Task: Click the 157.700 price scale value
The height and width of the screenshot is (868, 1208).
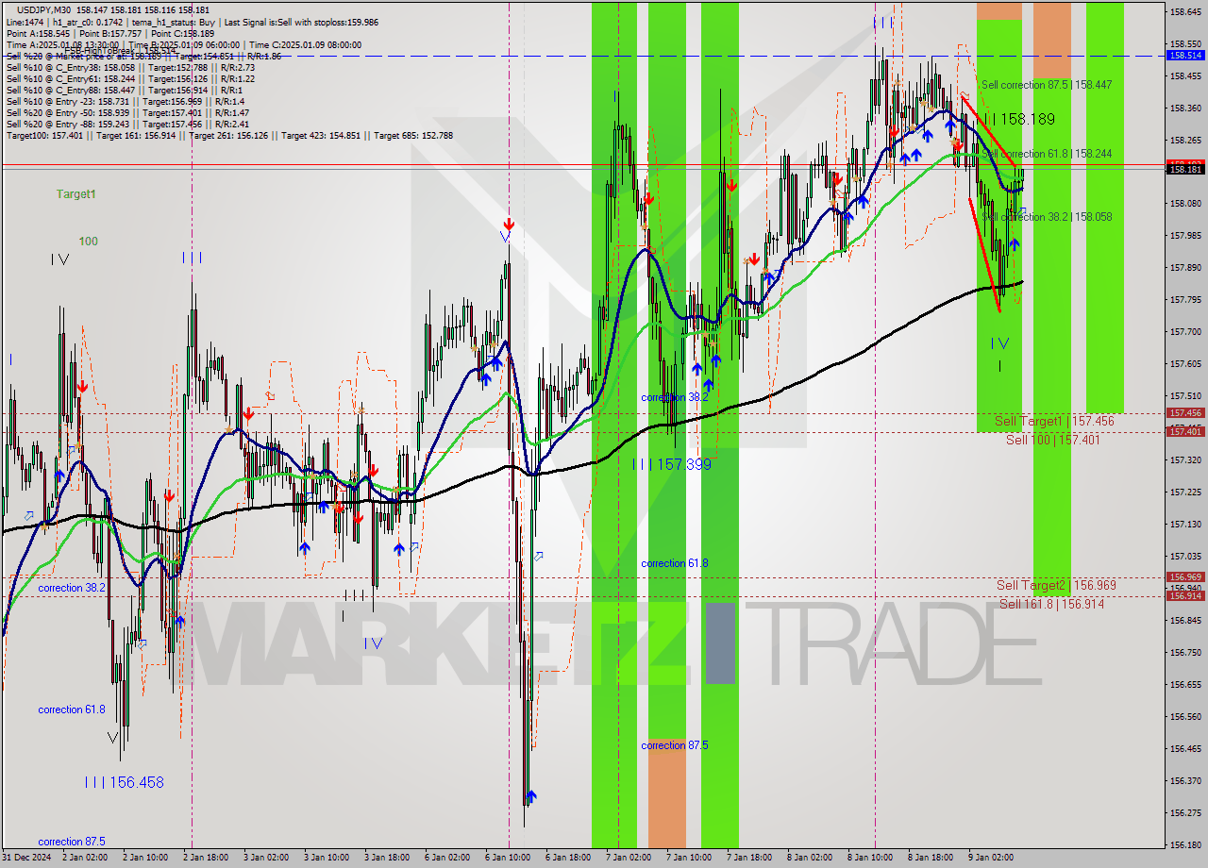Action: (1185, 332)
